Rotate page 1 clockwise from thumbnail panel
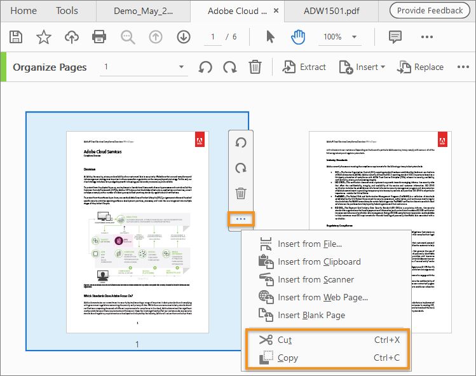Image resolution: width=476 pixels, height=376 pixels. point(241,168)
